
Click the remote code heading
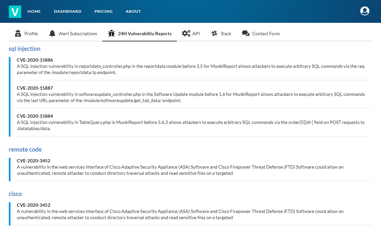pyautogui.click(x=25, y=150)
